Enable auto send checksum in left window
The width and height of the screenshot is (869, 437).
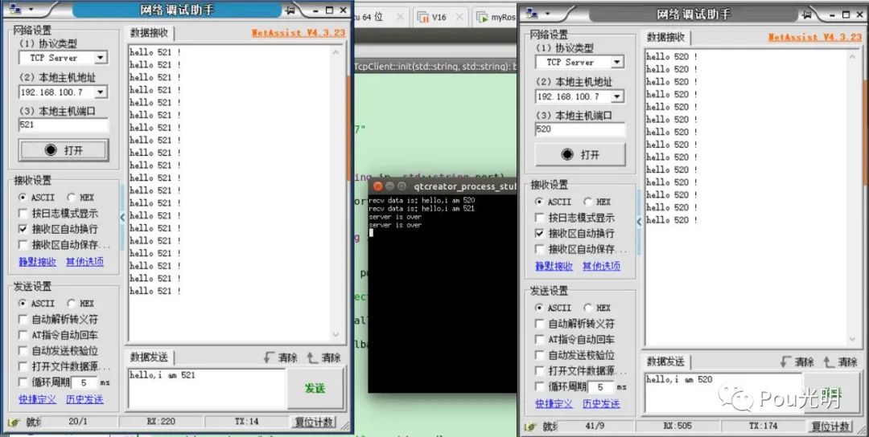[x=23, y=351]
